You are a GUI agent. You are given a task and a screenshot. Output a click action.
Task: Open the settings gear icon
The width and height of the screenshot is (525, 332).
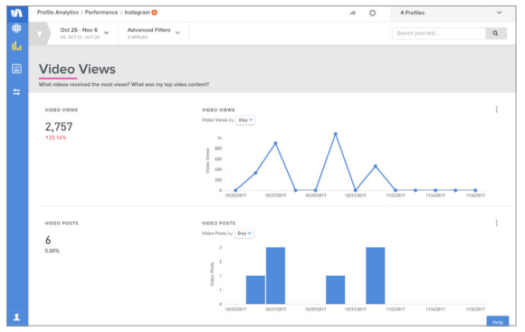[372, 13]
